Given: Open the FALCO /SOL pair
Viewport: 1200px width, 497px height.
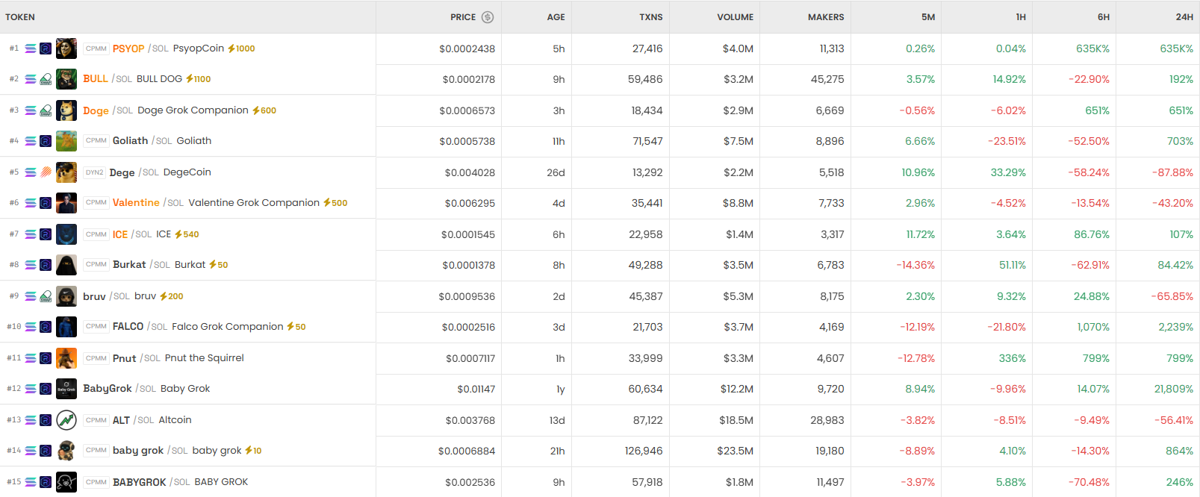Looking at the screenshot, I should pyautogui.click(x=140, y=327).
